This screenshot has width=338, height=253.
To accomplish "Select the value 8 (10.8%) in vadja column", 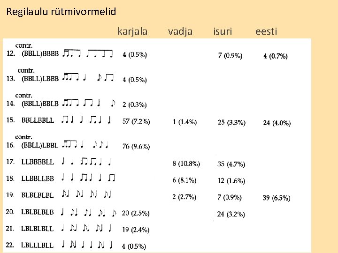I will coord(186,164).
